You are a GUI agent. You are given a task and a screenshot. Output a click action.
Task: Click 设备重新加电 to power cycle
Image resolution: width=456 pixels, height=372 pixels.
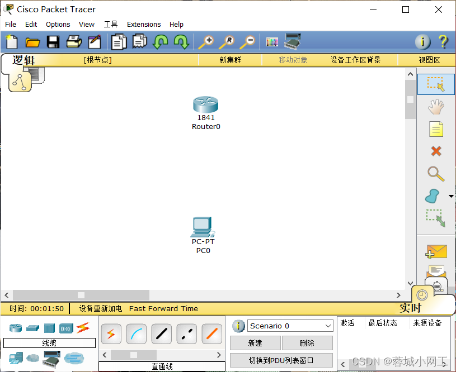(101, 308)
